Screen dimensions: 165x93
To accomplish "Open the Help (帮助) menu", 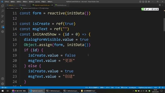I will pyautogui.click(x=50, y=2).
